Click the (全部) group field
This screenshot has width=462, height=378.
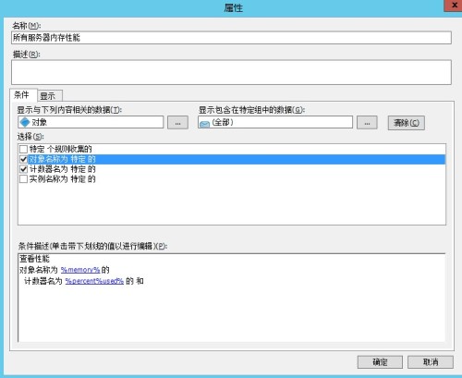275,122
